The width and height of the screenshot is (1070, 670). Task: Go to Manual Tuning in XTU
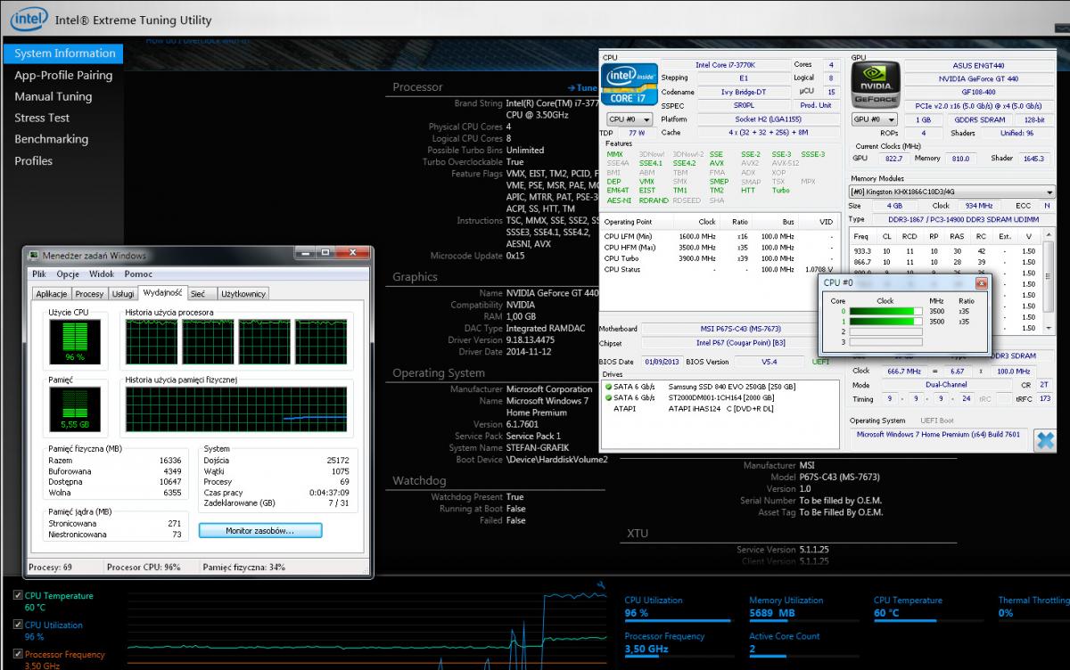[x=53, y=96]
